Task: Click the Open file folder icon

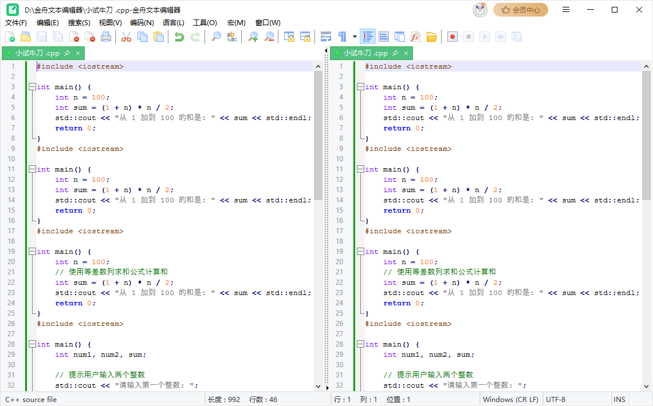Action: point(26,37)
